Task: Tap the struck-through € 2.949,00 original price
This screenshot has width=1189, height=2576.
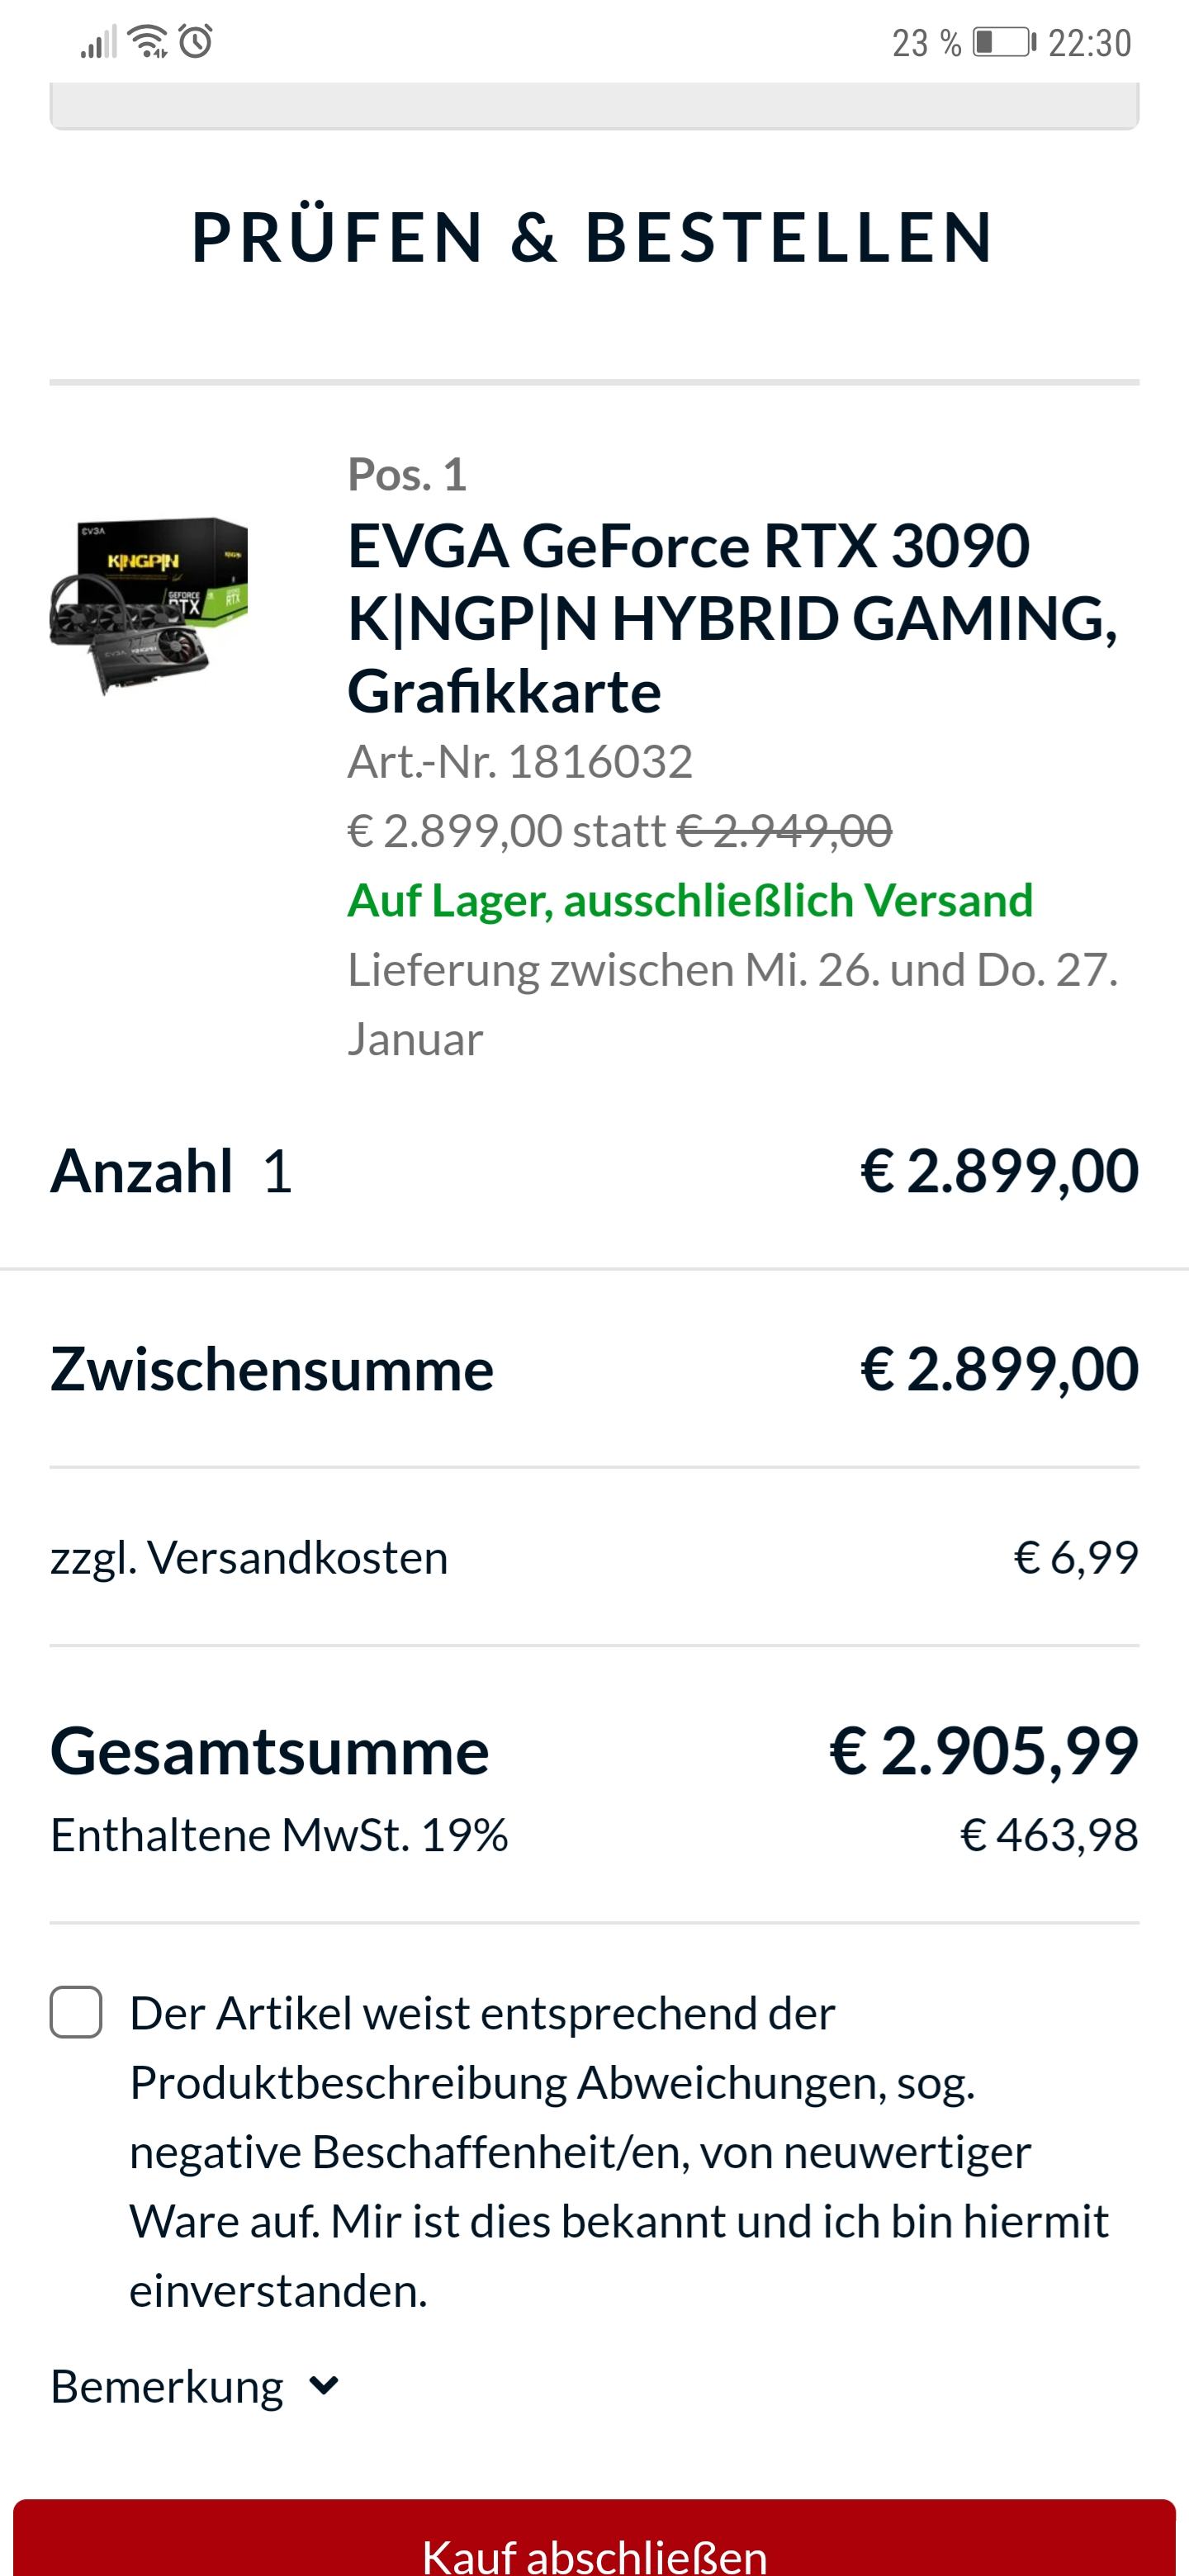Action: pos(784,831)
